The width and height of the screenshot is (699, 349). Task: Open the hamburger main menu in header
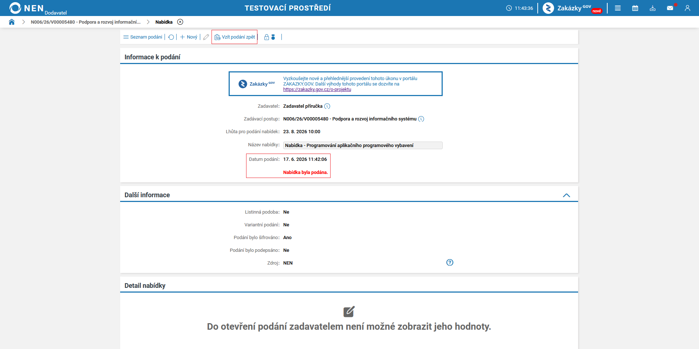point(618,8)
